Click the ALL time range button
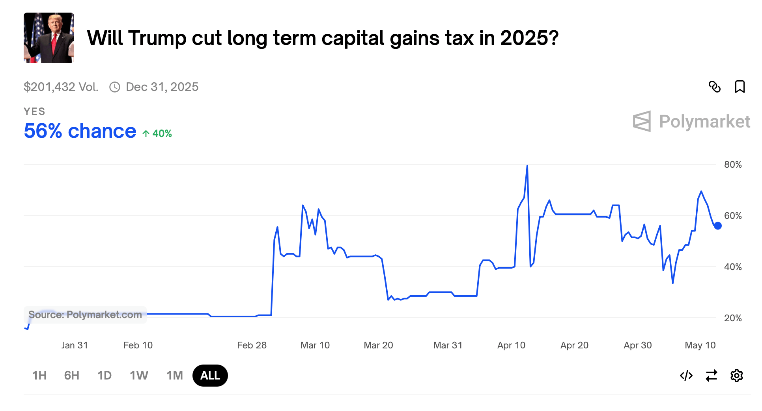Screen dimensions: 762x411 210,376
